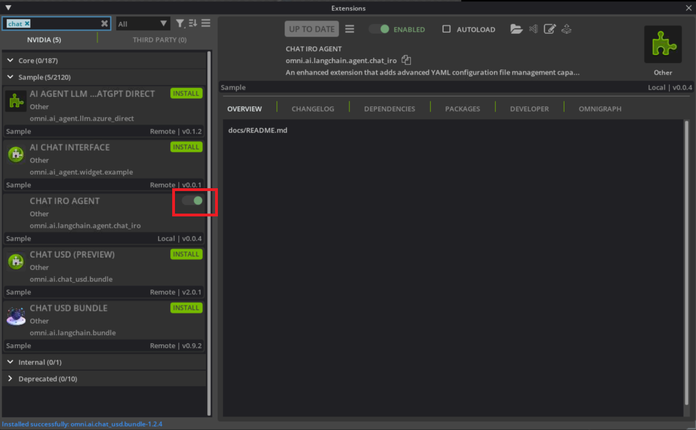Install the AI CHAT INTERFACE extension
This screenshot has height=430, width=696.
click(186, 147)
